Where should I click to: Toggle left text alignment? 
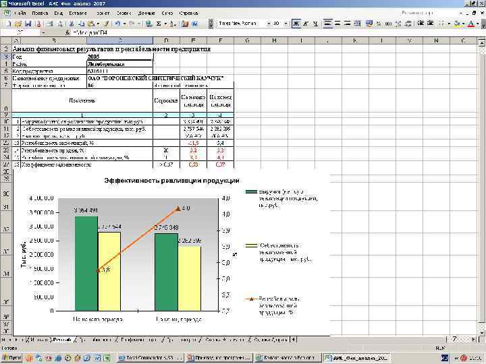point(328,24)
